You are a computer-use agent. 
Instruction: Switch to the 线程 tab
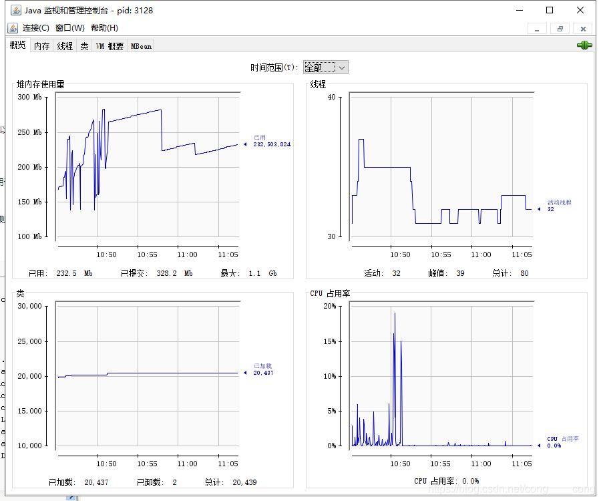65,46
